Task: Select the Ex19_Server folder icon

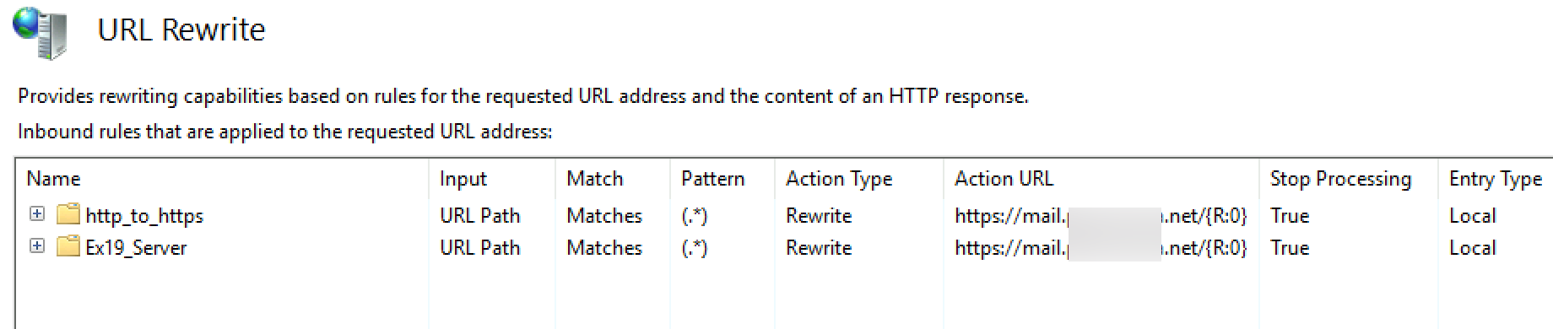Action: click(x=68, y=246)
